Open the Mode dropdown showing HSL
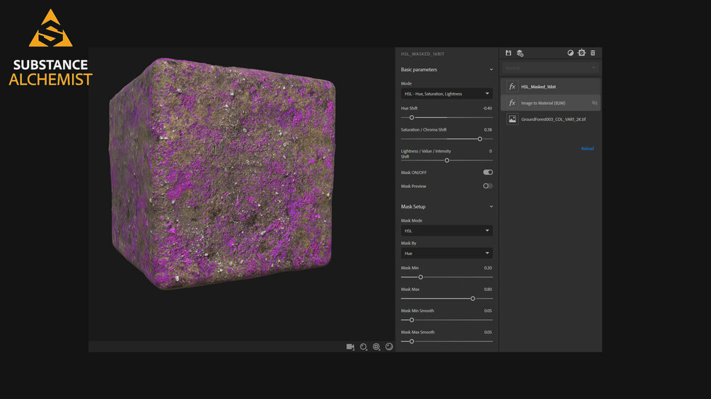Image resolution: width=711 pixels, height=399 pixels. tap(446, 93)
